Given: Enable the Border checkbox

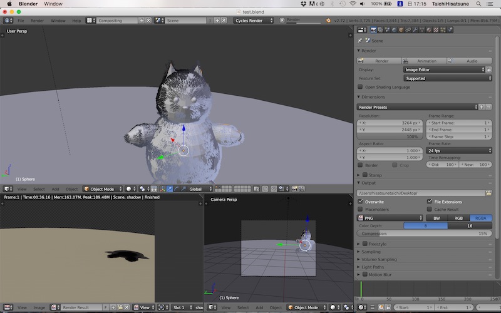Looking at the screenshot, I should coord(361,165).
